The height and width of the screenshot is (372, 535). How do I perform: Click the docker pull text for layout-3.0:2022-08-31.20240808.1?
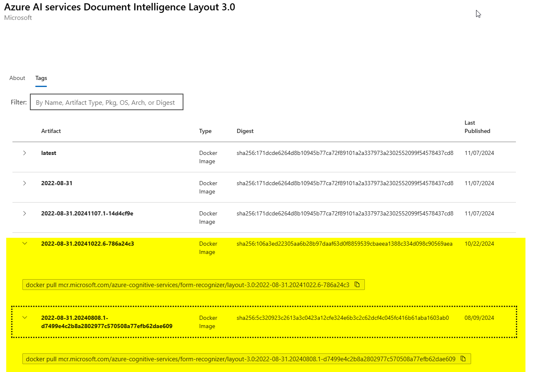point(241,359)
